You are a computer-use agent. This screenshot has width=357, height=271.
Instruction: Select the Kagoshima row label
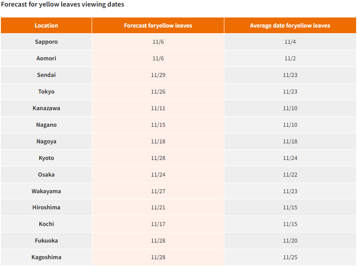tap(46, 257)
